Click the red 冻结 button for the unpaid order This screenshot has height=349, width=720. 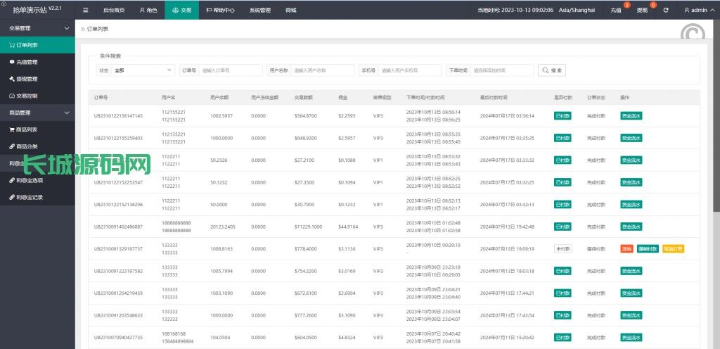(x=626, y=248)
